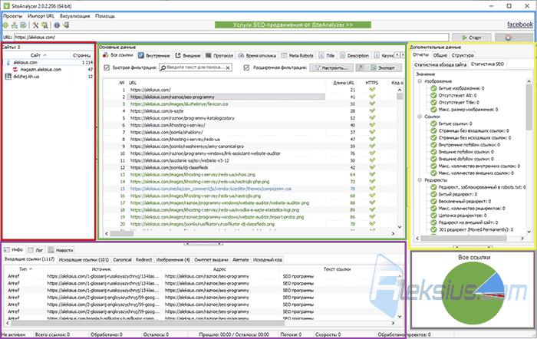Click aleksius.com site icon in sites list
Viewport: 537px width, 339px height.
(x=8, y=62)
